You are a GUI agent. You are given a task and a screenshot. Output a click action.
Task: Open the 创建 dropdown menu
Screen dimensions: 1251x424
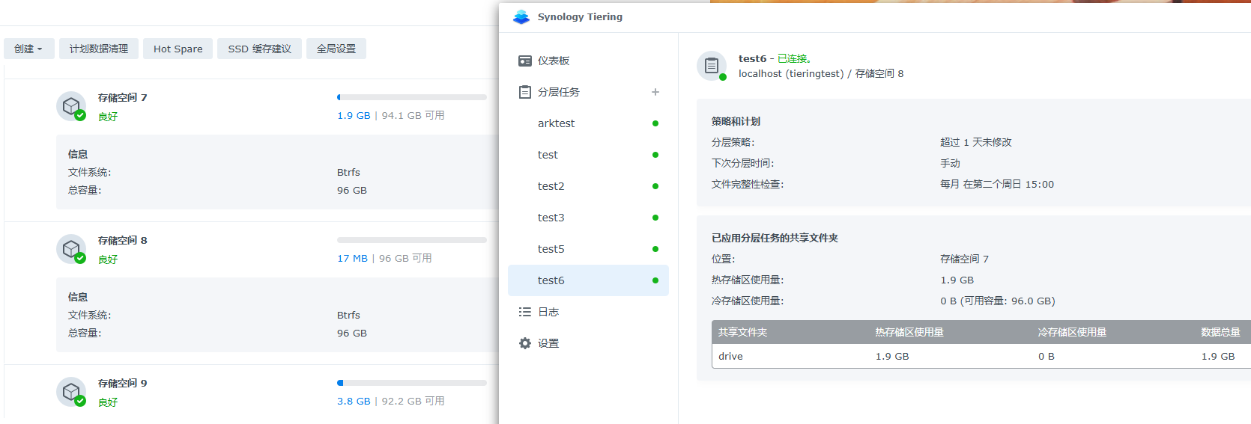pyautogui.click(x=28, y=49)
